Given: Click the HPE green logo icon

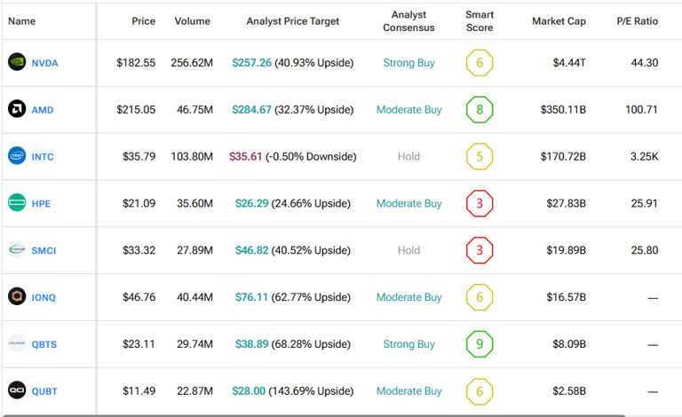Looking at the screenshot, I should pos(17,203).
